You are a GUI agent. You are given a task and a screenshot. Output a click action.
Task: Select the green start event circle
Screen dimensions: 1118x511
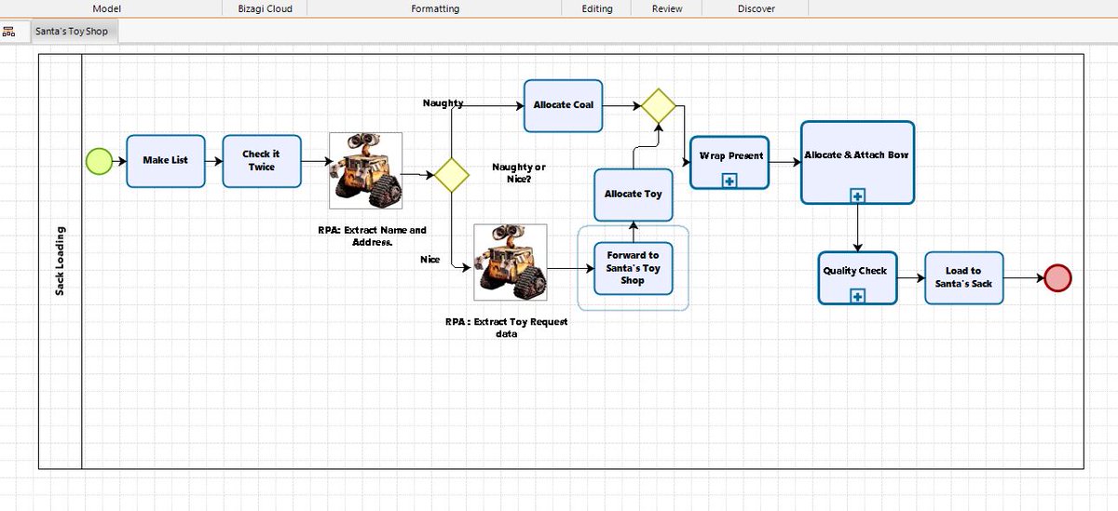[x=99, y=161]
